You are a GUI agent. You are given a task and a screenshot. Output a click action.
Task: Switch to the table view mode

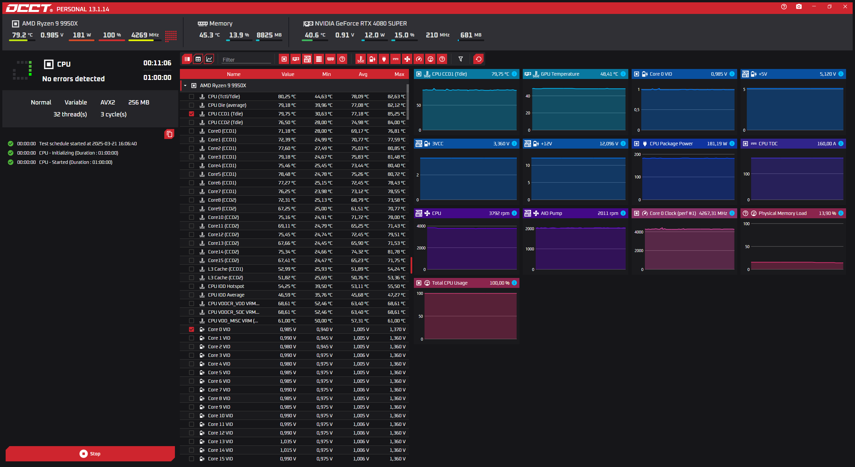point(198,59)
